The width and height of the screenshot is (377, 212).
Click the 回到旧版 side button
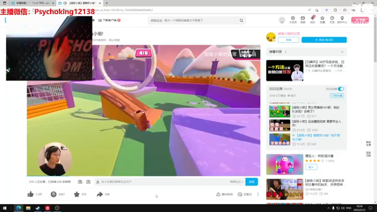(x=369, y=154)
